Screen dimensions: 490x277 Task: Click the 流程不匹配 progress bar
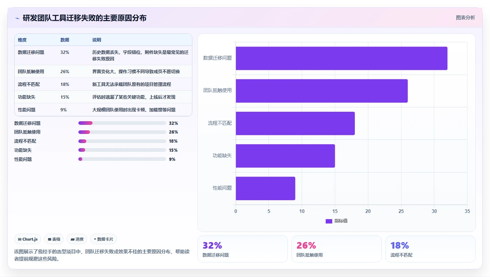(x=122, y=141)
